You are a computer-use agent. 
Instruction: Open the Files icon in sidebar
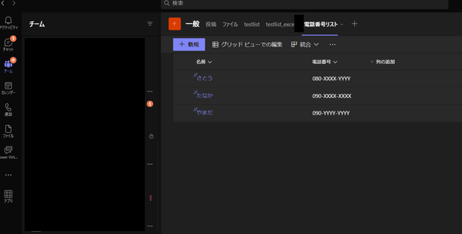pos(8,129)
